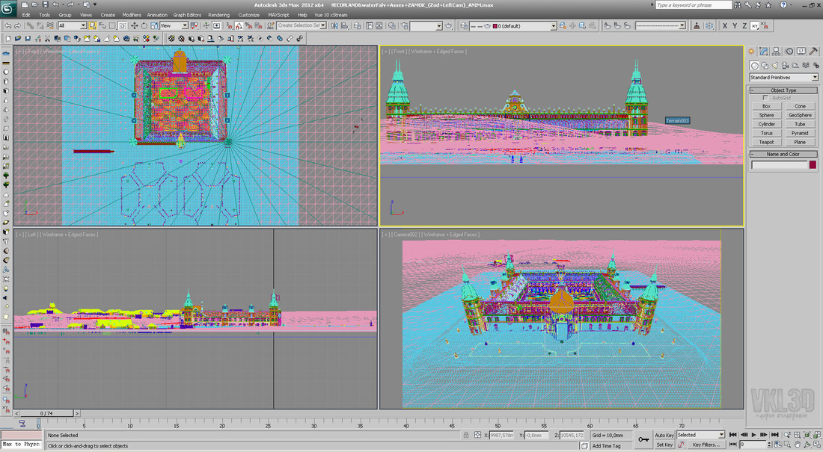Enable the AutoGrid checkbox

click(x=765, y=98)
